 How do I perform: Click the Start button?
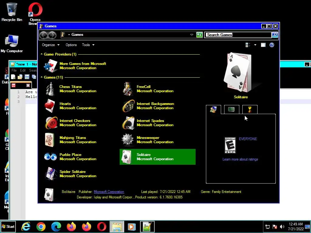[x=8, y=226]
